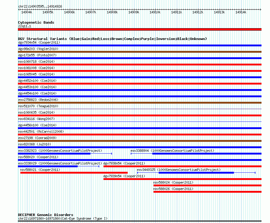Click the 14907k ruler tick label
This screenshot has height=223, width=270.
pyautogui.click(x=91, y=12)
